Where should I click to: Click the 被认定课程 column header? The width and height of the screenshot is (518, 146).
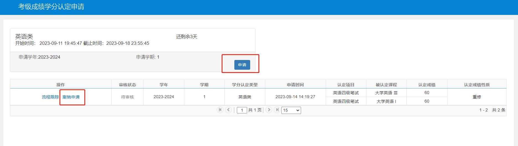pyautogui.click(x=386, y=85)
